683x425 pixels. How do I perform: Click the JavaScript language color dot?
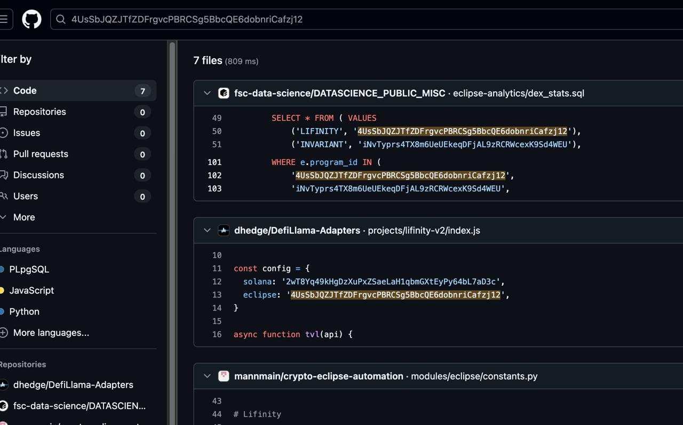tap(2, 290)
